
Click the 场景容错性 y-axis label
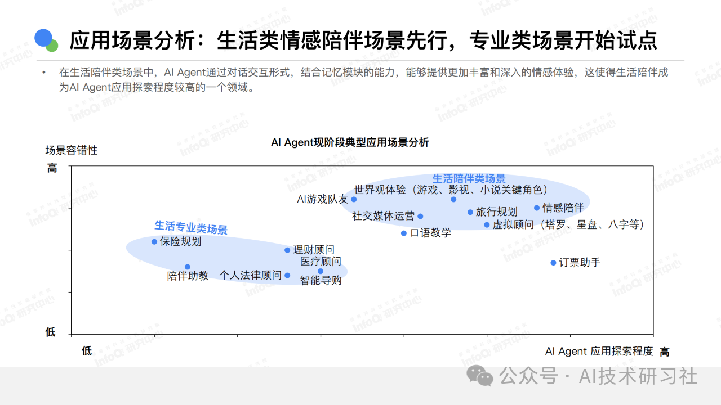(72, 150)
